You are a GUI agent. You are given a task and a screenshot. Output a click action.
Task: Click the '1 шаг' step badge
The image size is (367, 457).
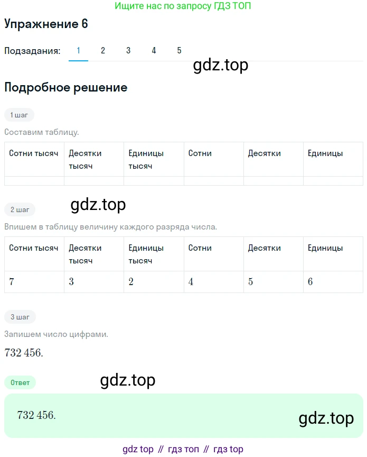tap(19, 115)
